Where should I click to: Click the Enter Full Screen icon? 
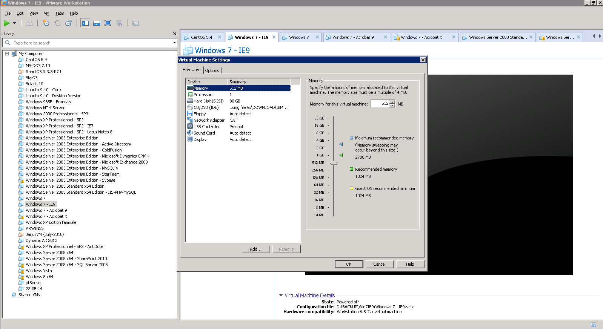pos(108,23)
